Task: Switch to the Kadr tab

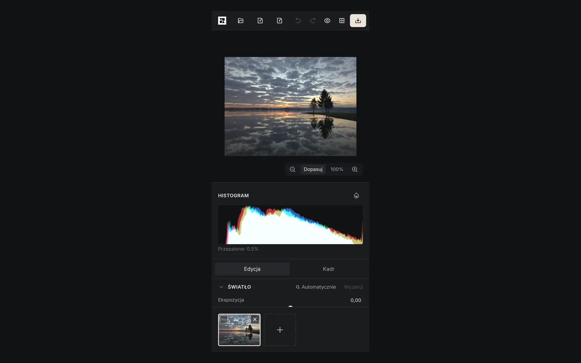Action: point(329,269)
